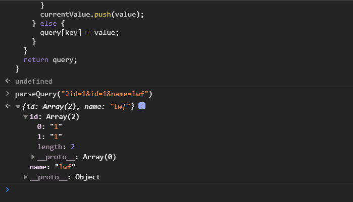Click the input chevron before parseQuery call

(7, 94)
